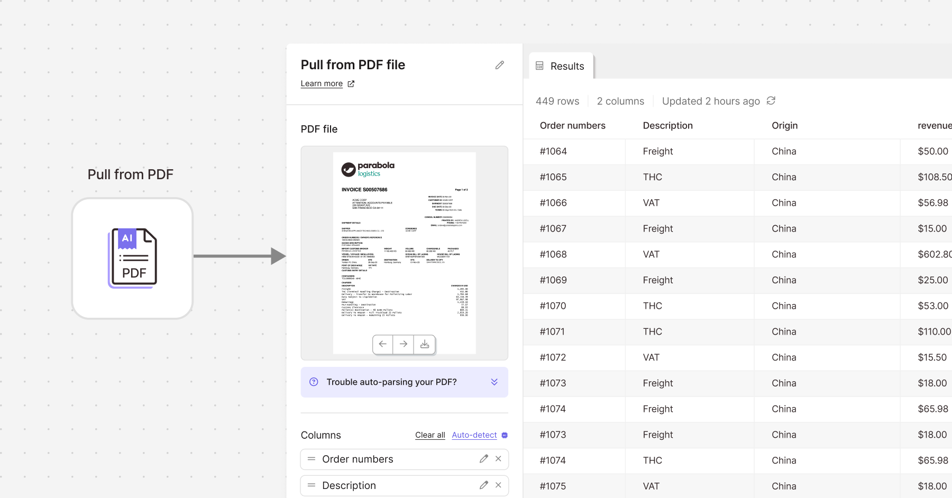Select order number cell #1071
This screenshot has width=952, height=498.
(x=574, y=332)
